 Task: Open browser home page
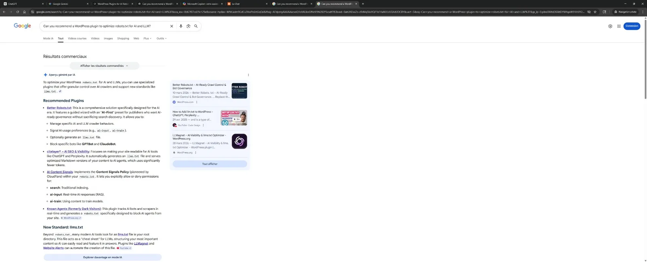tap(24, 12)
